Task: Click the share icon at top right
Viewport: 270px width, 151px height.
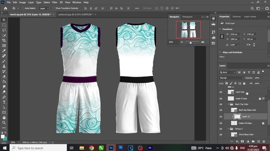Action: [x=267, y=8]
